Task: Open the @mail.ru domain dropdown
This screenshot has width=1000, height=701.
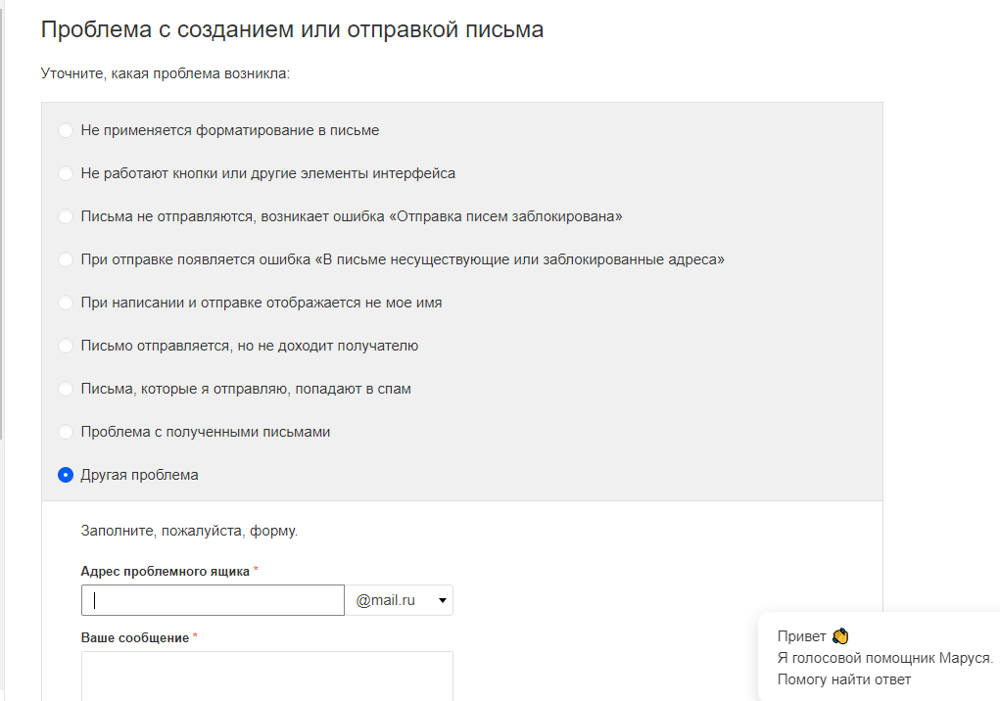Action: (x=399, y=600)
